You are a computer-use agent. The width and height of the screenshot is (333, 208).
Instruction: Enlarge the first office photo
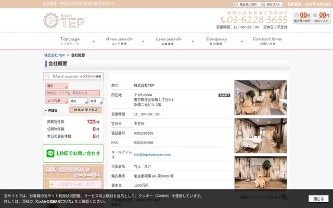[x=261, y=98]
